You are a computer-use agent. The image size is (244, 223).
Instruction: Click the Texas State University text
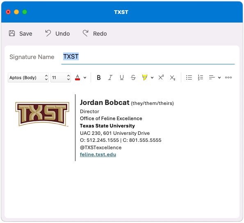tap(107, 126)
